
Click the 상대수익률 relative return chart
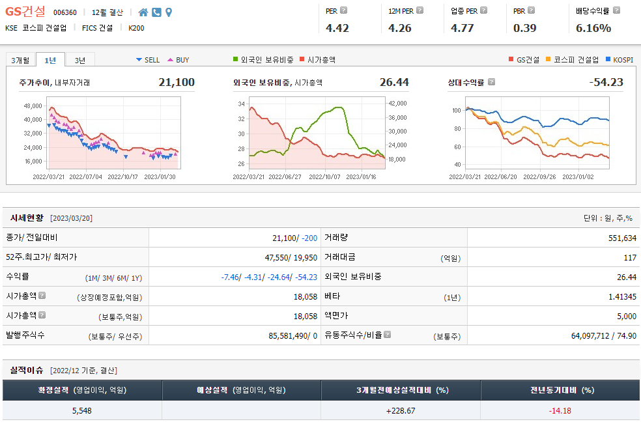click(537, 133)
